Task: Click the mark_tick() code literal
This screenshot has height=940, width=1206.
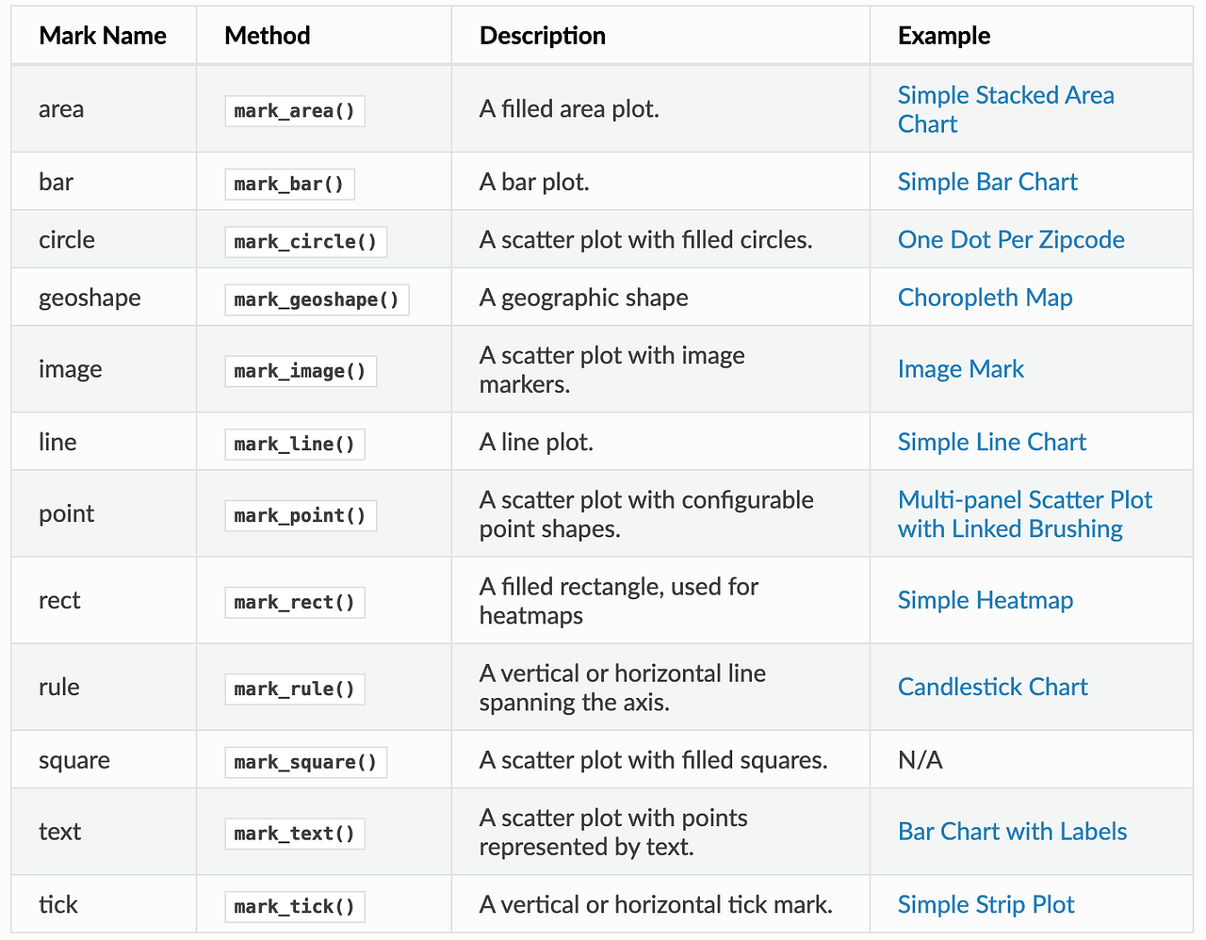Action: pyautogui.click(x=294, y=907)
